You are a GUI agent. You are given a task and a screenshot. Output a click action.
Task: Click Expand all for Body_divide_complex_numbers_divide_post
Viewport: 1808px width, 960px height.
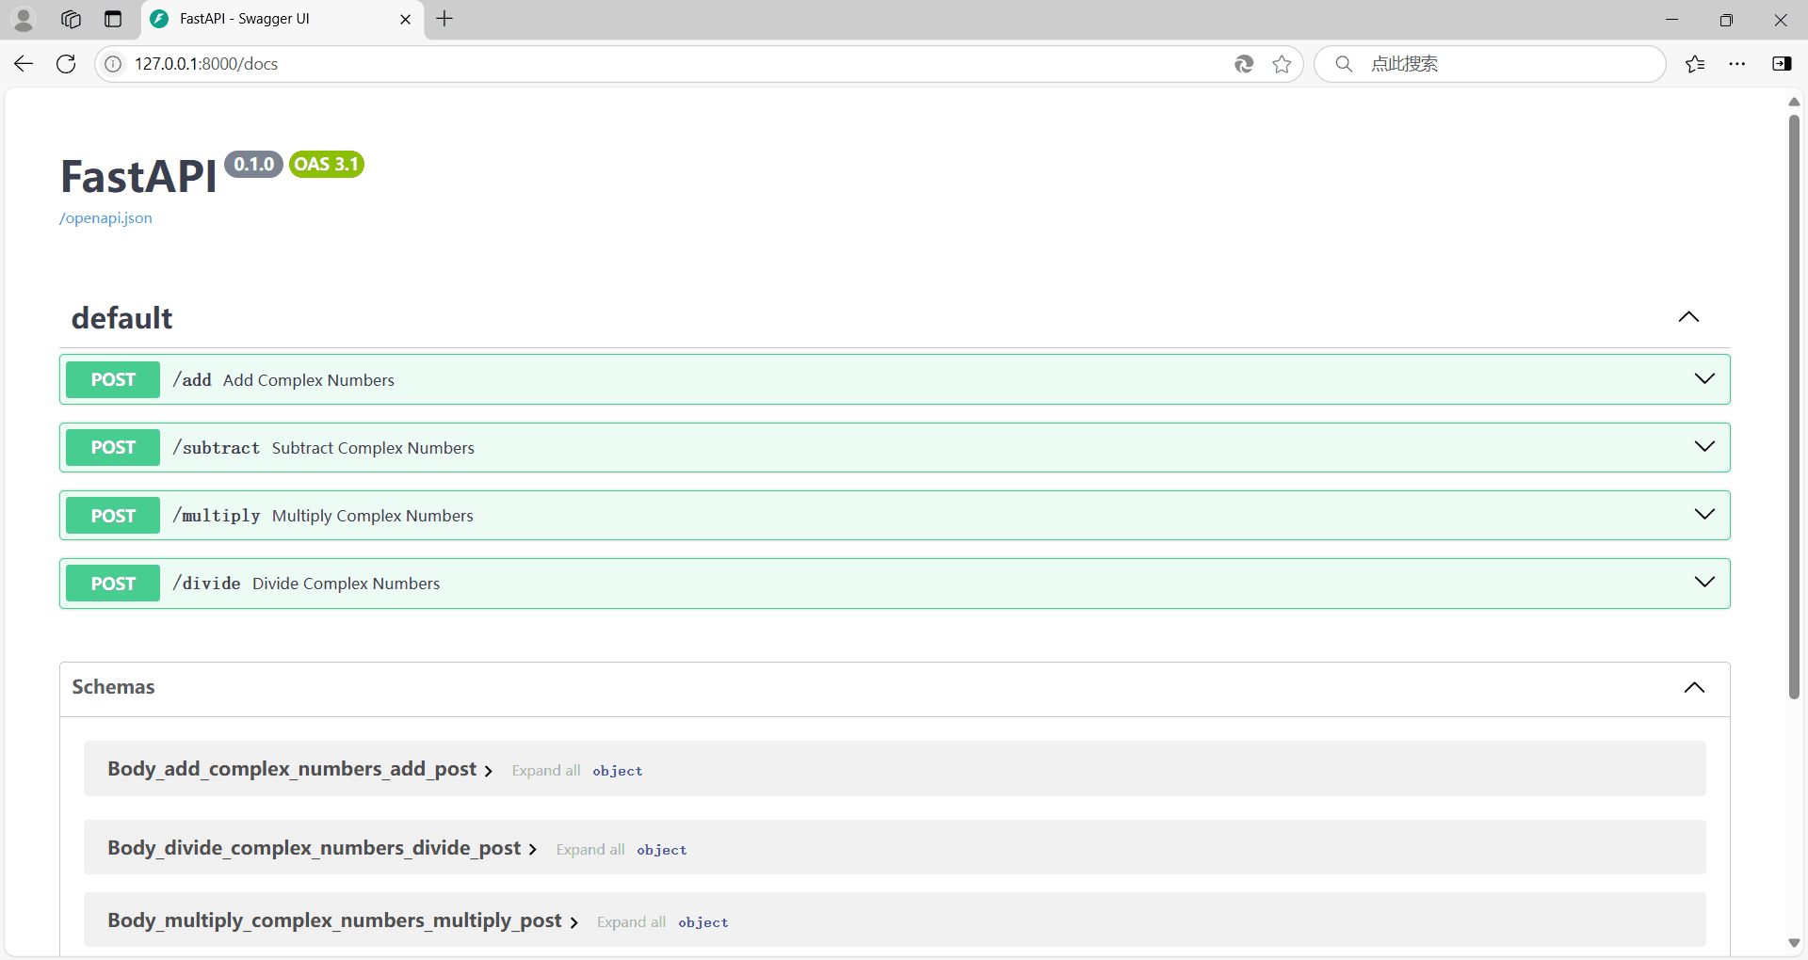[590, 850]
